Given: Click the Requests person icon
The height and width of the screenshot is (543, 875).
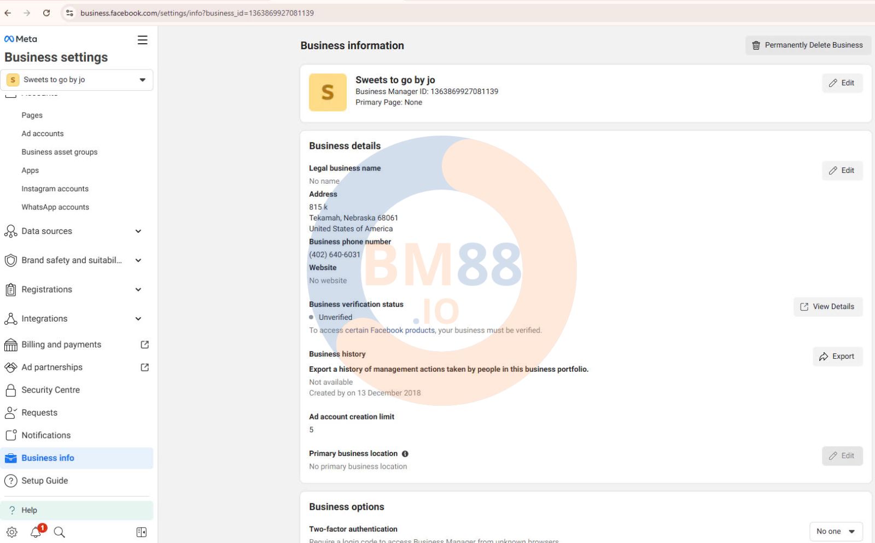Looking at the screenshot, I should click(x=10, y=413).
